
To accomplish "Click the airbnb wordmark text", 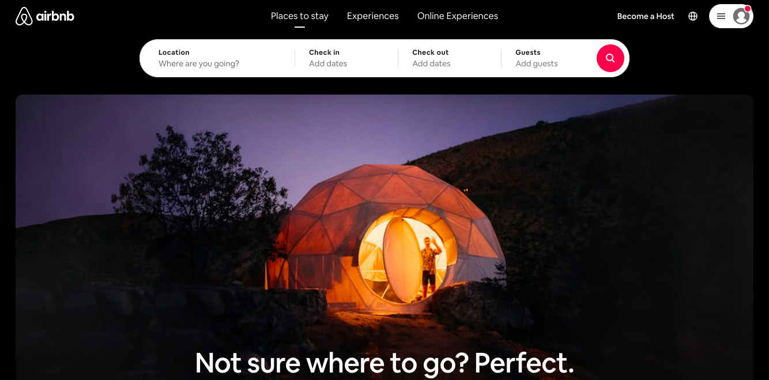I will [x=55, y=16].
